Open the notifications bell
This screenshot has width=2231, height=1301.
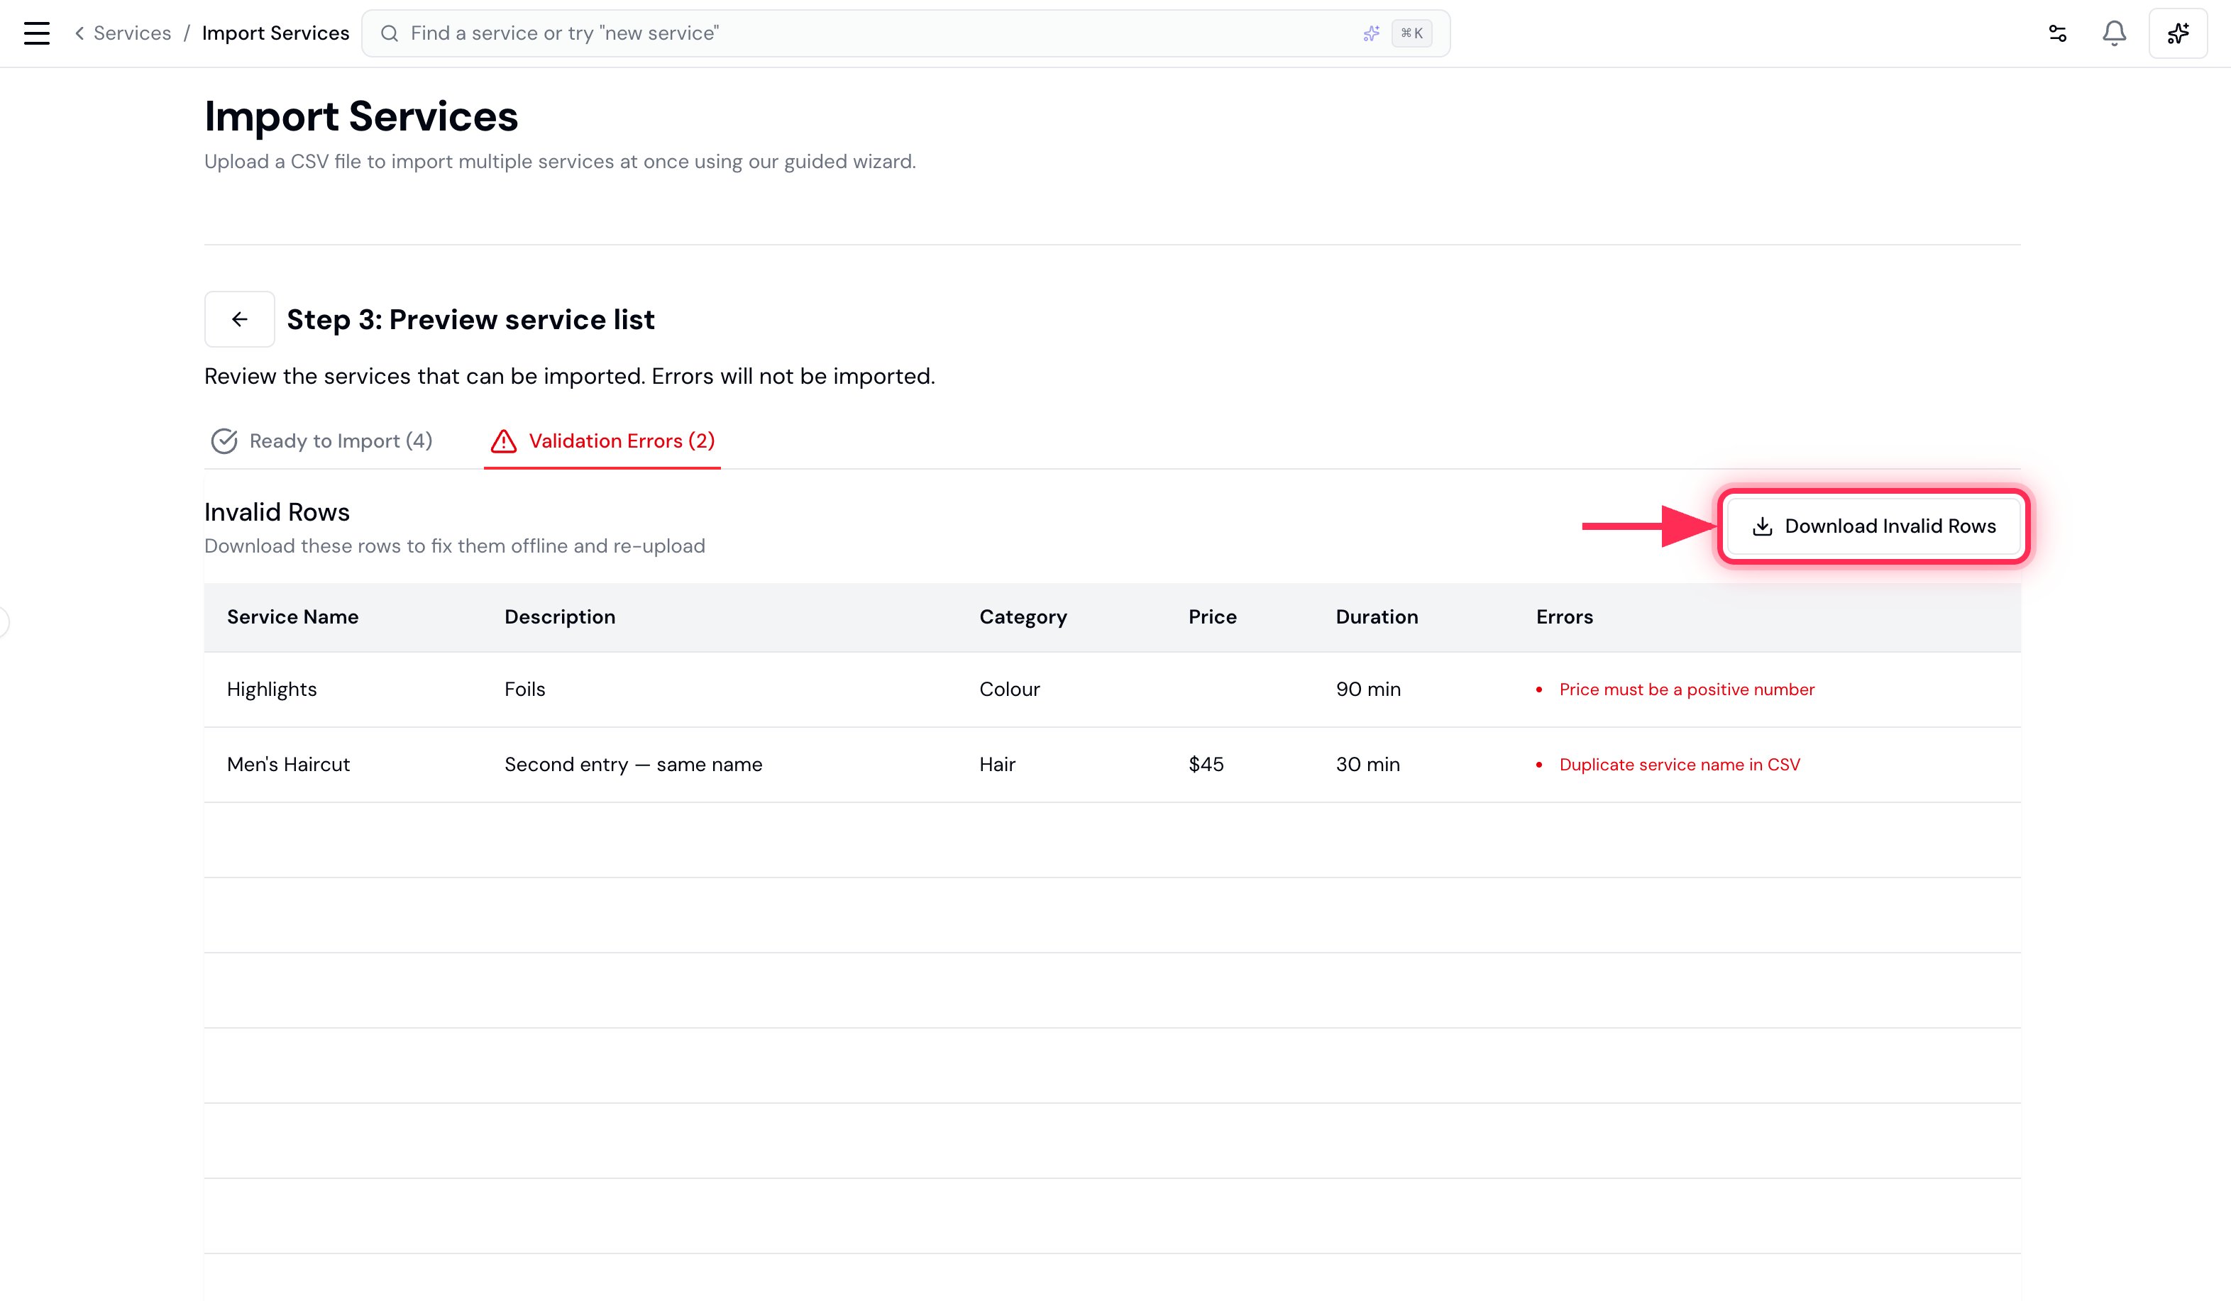[2114, 33]
